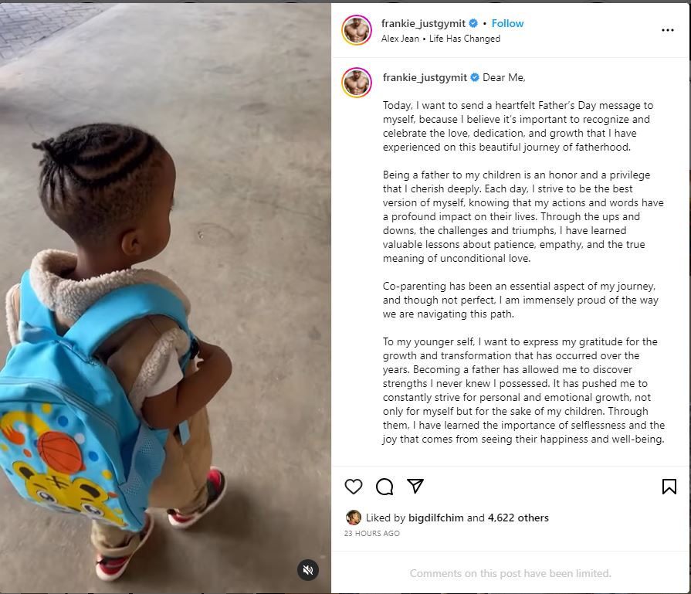Click the frankie_justgymit username in the caption
691x594 pixels.
[425, 77]
